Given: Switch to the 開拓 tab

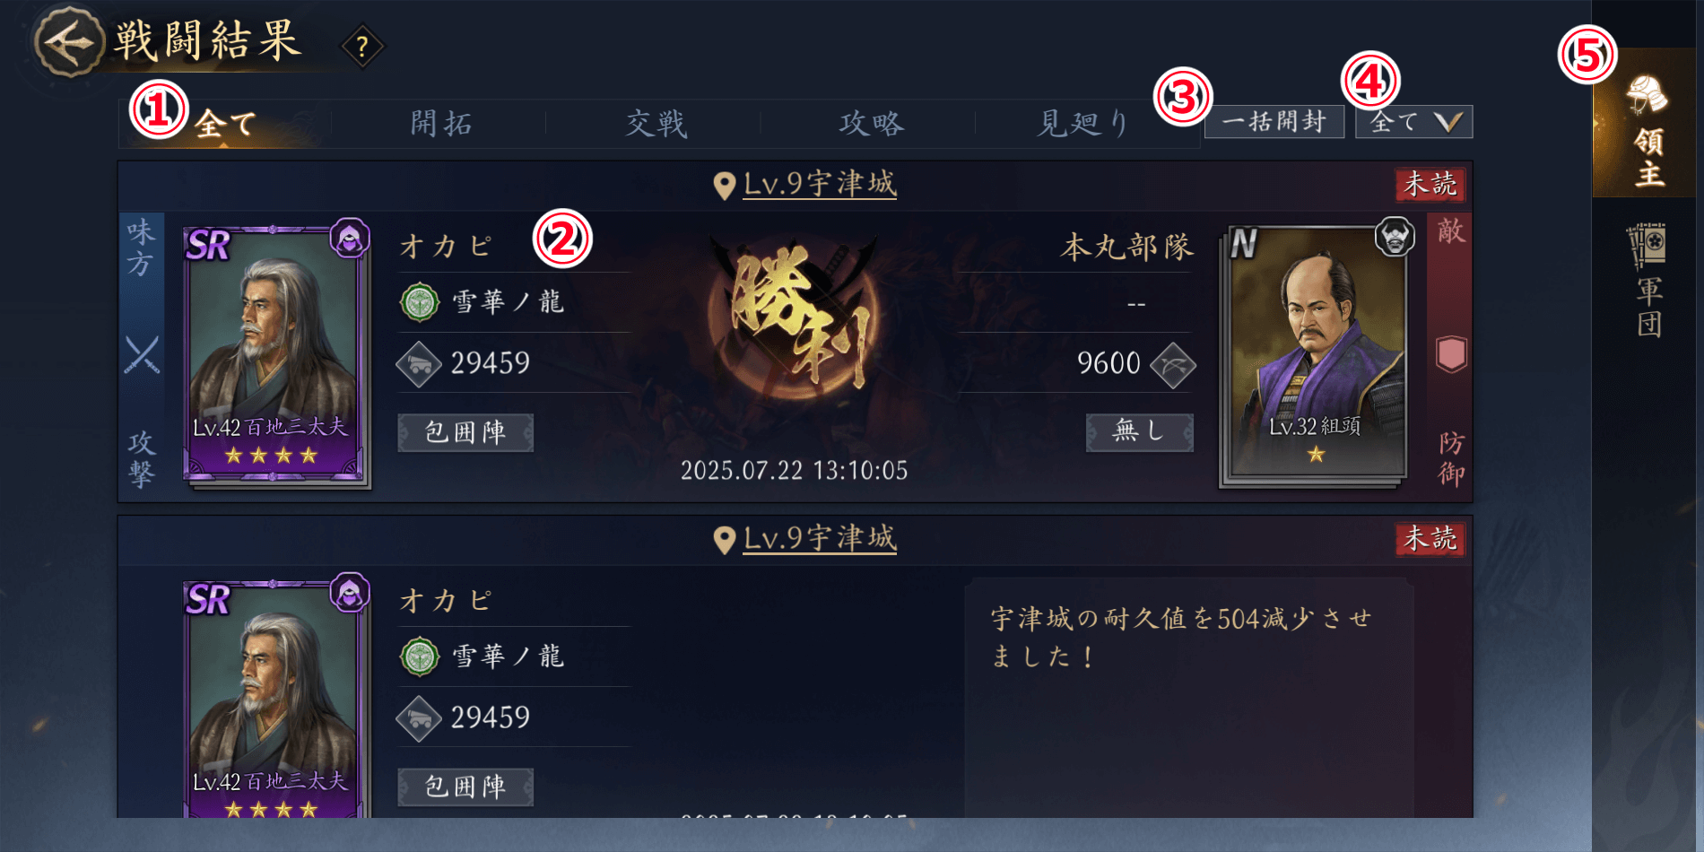Looking at the screenshot, I should (x=441, y=124).
